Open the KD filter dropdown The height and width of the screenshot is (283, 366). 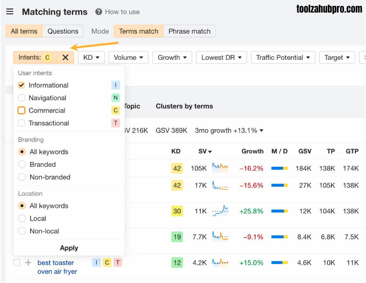91,57
